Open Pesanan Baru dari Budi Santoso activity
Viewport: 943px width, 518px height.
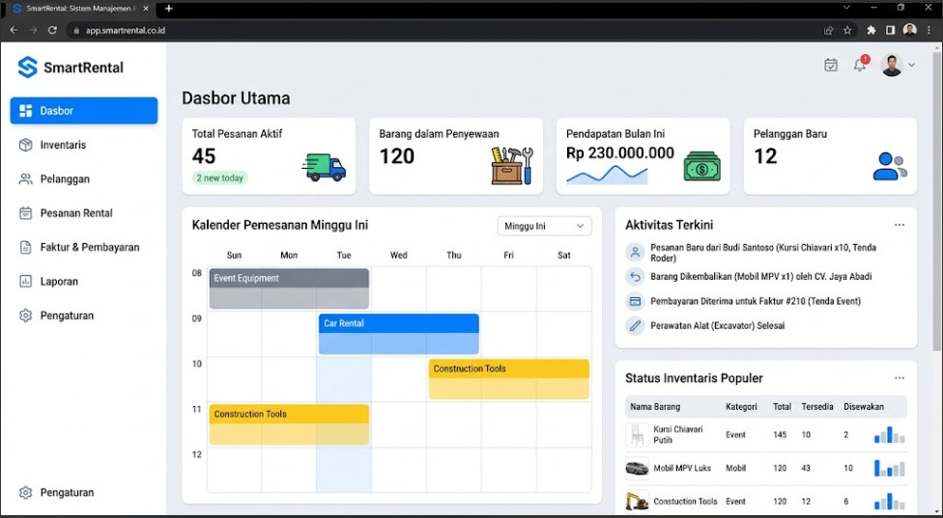tap(763, 253)
